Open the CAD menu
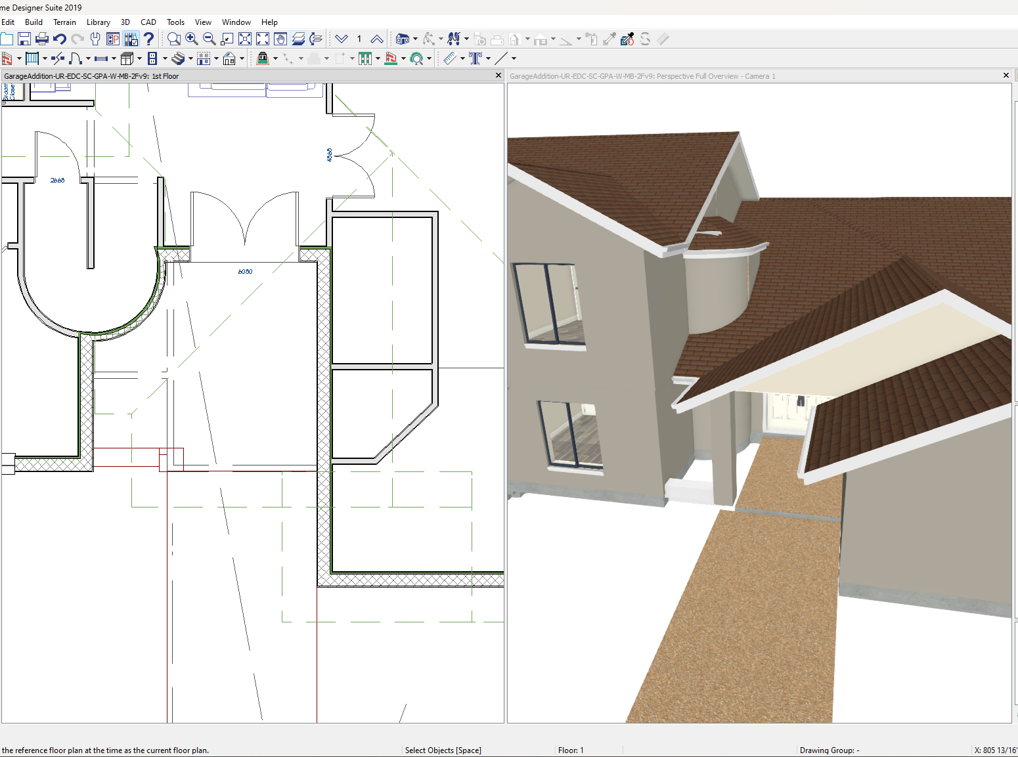This screenshot has height=757, width=1018. coord(148,22)
